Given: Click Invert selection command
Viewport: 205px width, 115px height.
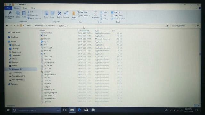Looking at the screenshot, I should (x=118, y=19).
